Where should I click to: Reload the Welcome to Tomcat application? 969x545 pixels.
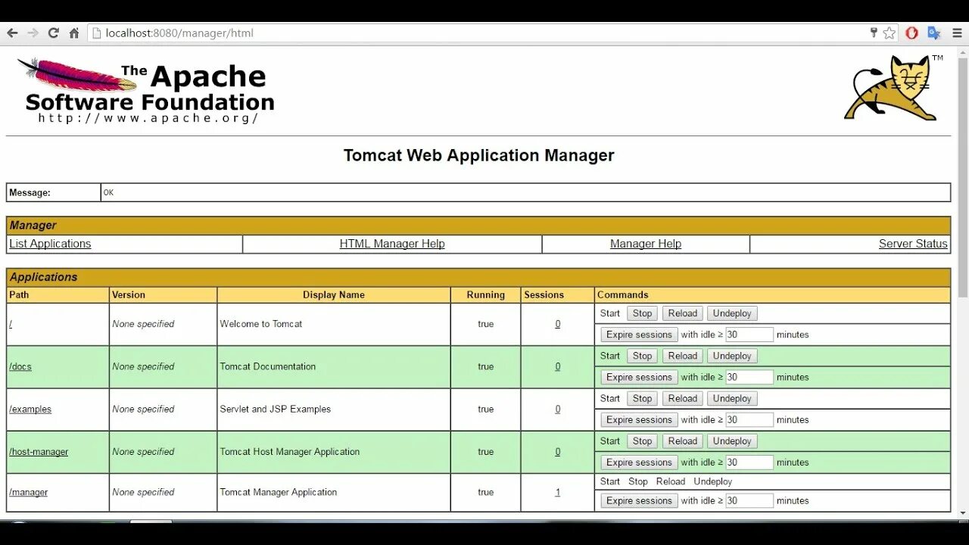pyautogui.click(x=682, y=313)
